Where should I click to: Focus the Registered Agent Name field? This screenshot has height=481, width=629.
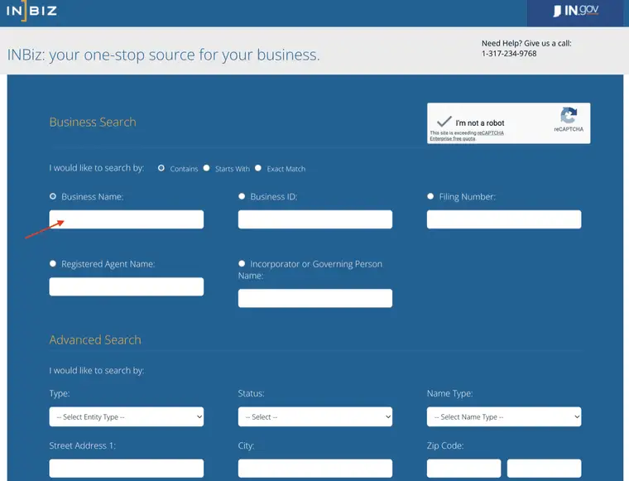coord(127,286)
